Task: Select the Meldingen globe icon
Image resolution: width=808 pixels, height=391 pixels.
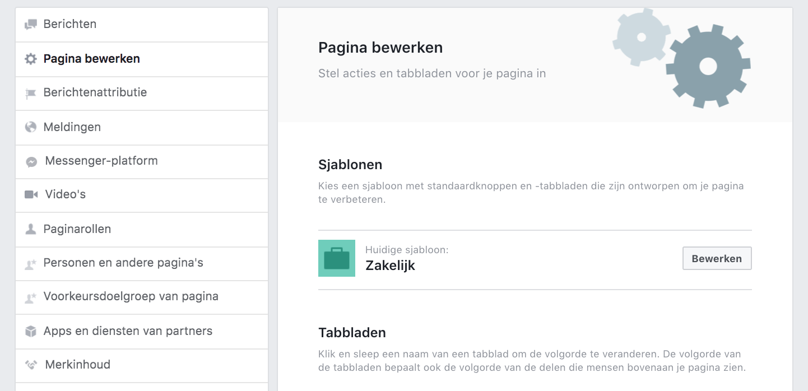Action: click(x=32, y=127)
